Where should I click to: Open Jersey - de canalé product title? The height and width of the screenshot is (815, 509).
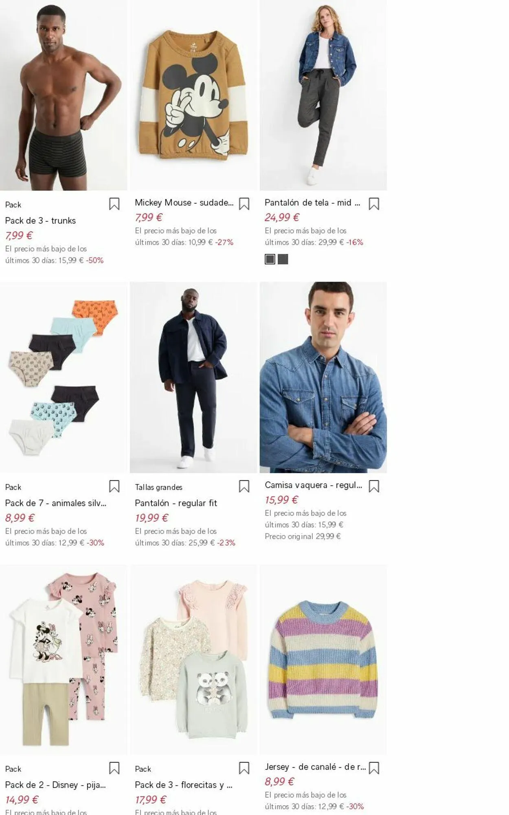[315, 767]
